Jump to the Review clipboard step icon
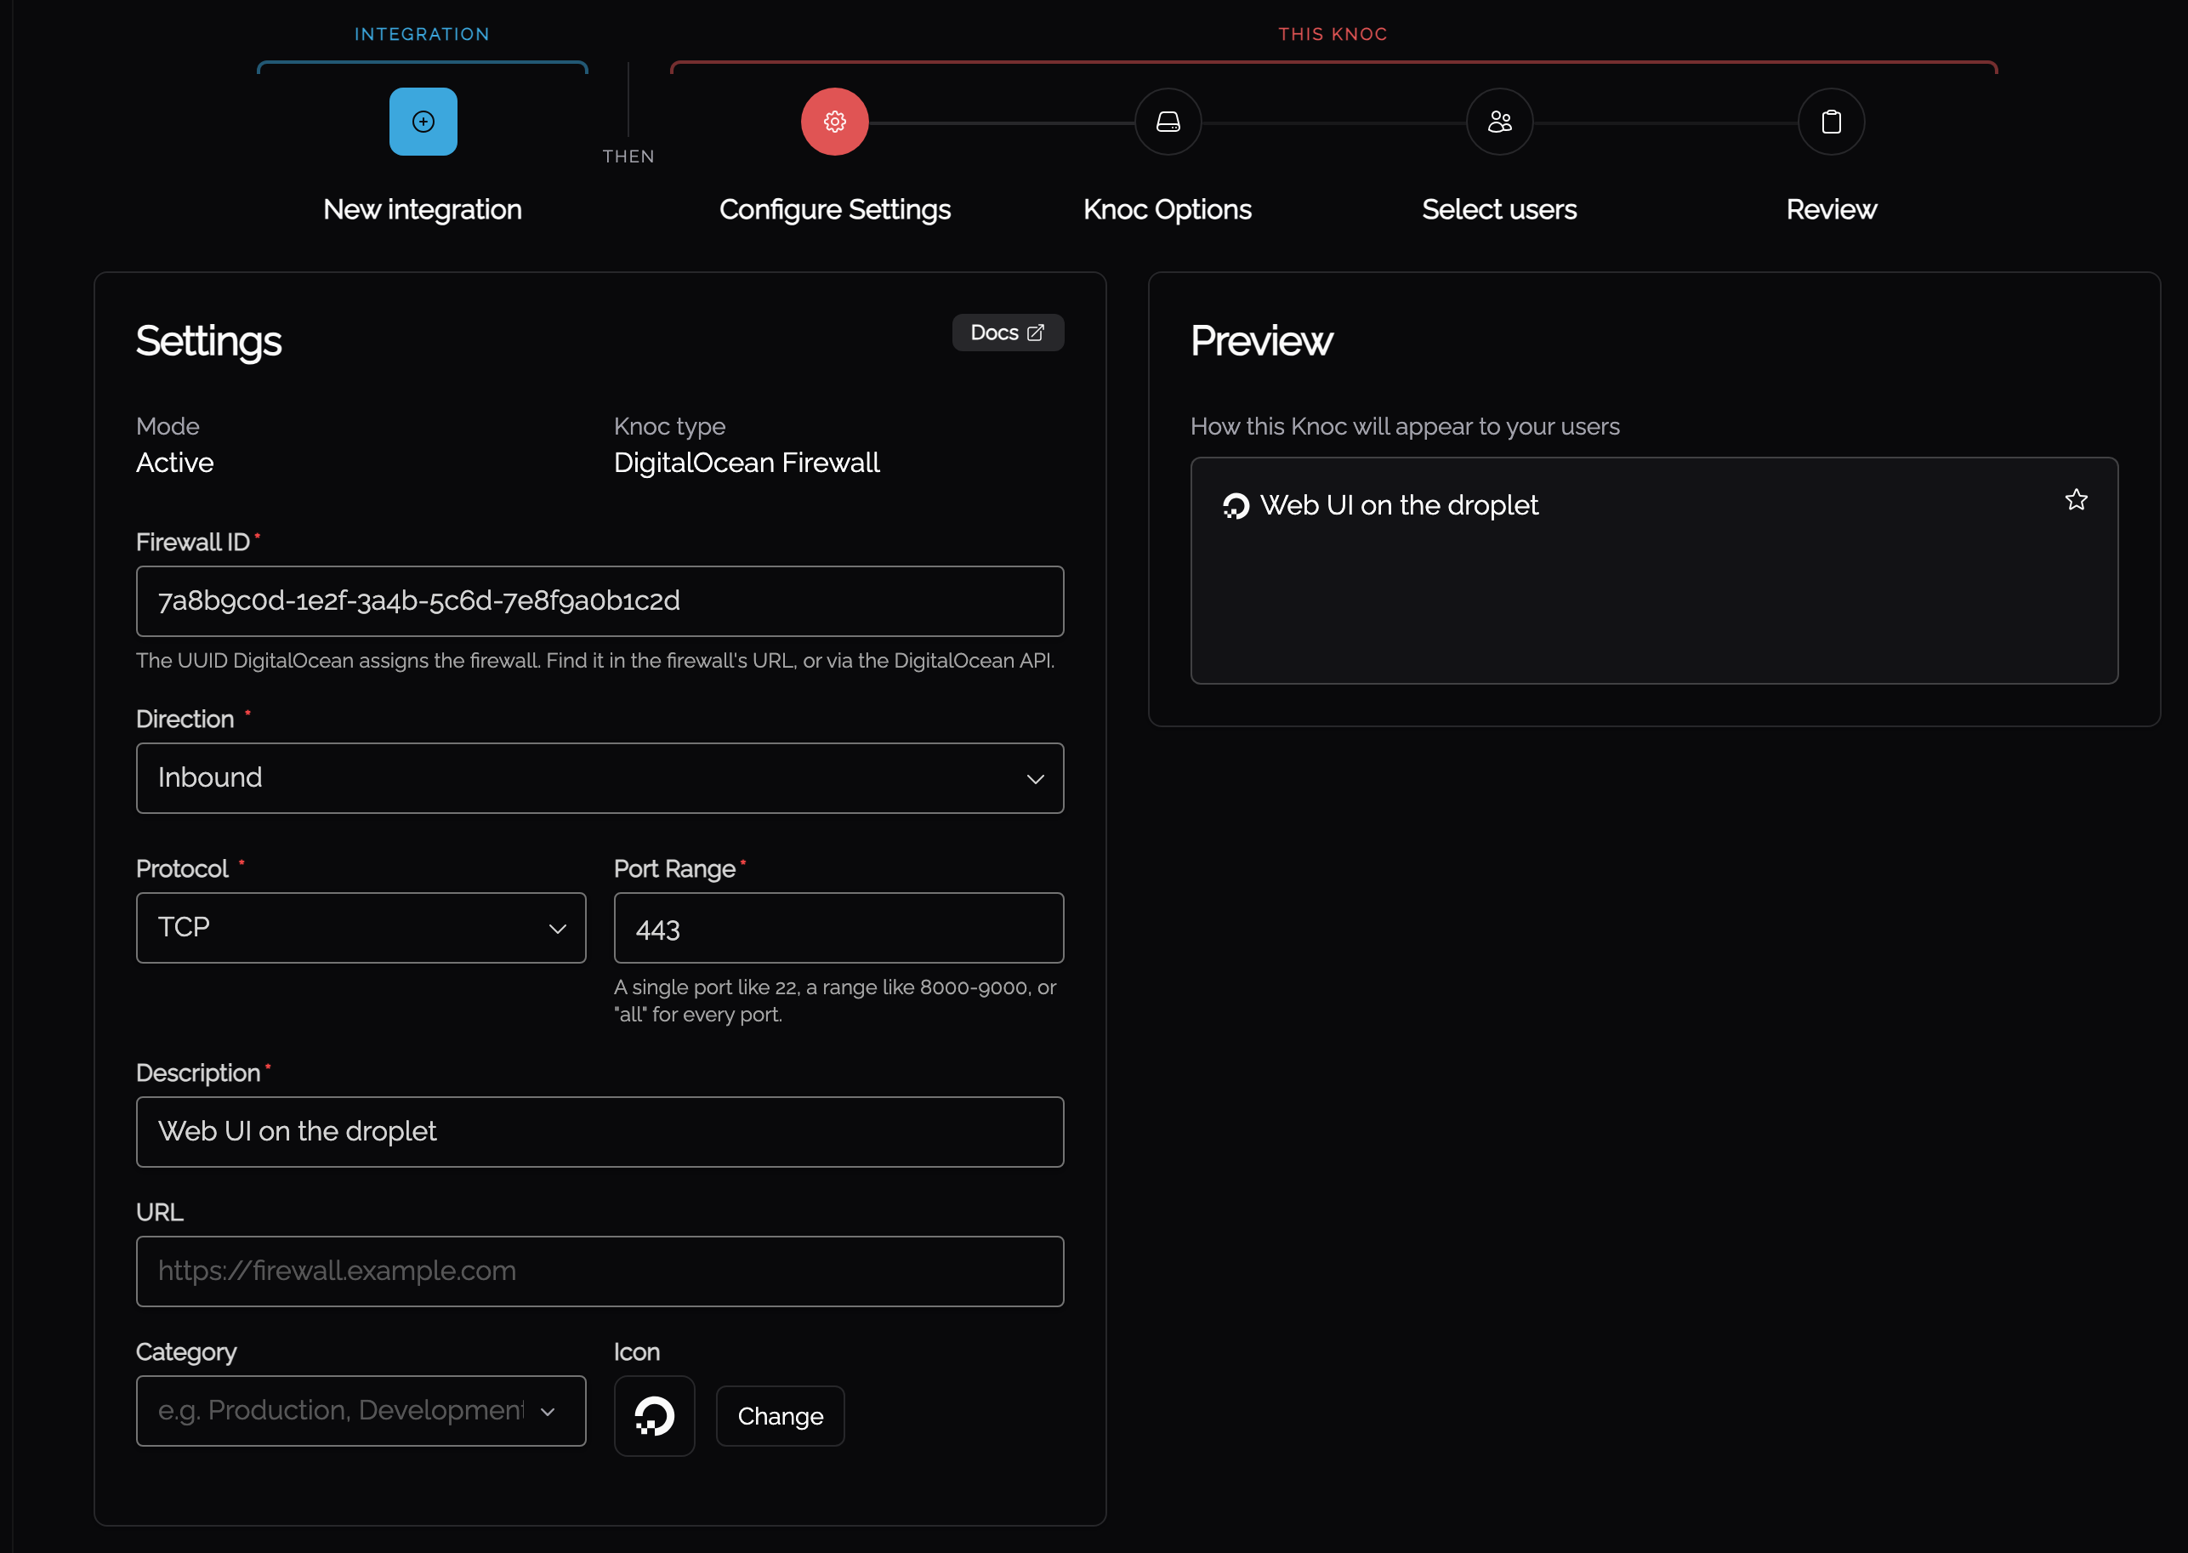This screenshot has height=1553, width=2188. click(1831, 122)
